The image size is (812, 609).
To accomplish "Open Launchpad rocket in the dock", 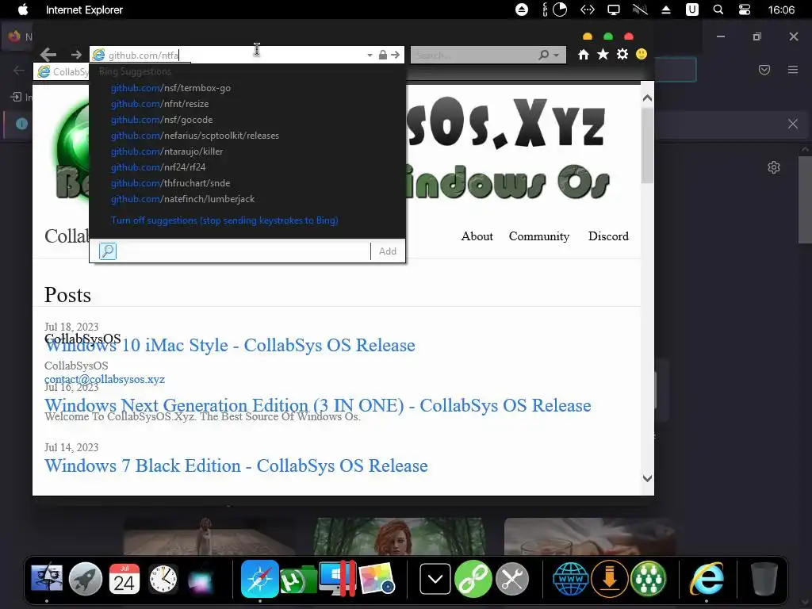I will 86,578.
